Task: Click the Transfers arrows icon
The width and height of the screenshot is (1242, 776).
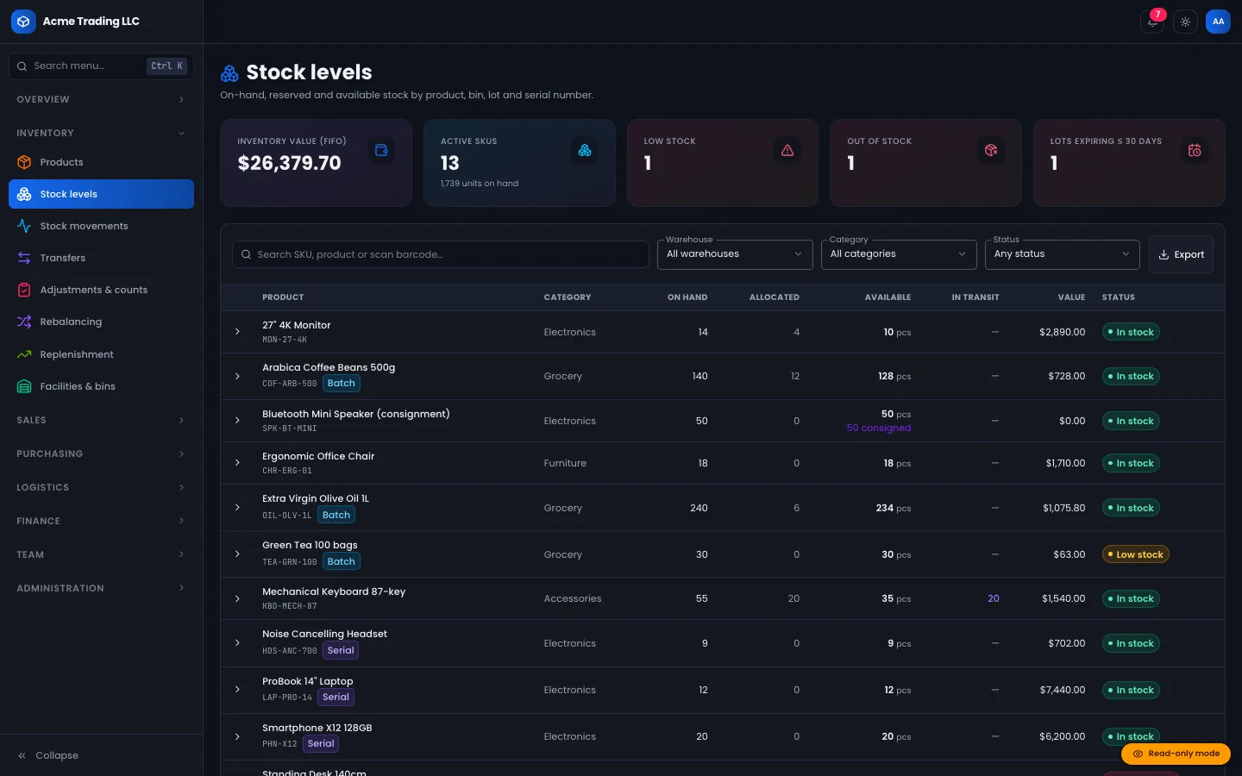Action: 24,258
